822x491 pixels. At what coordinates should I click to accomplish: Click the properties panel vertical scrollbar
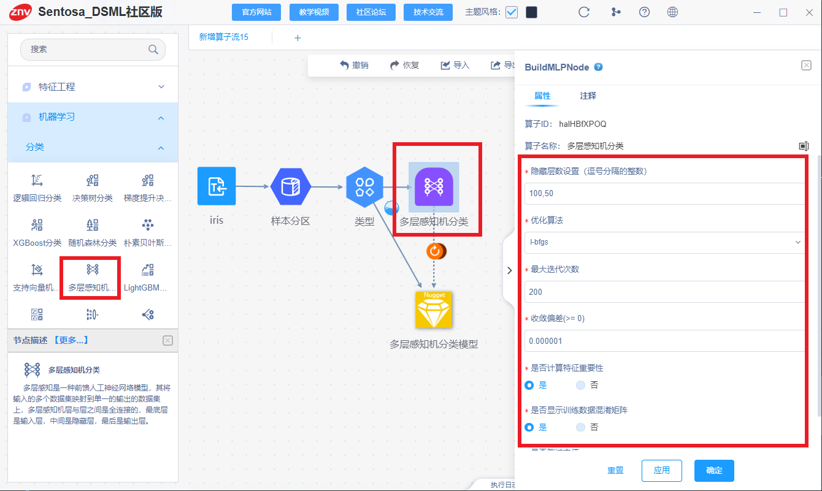point(818,285)
